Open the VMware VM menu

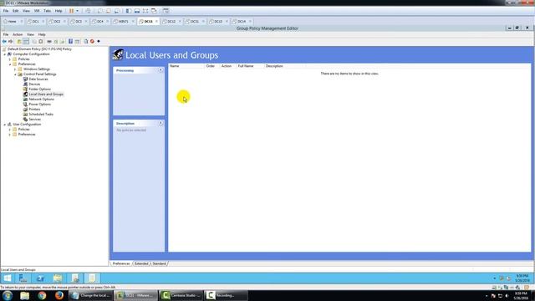point(37,11)
